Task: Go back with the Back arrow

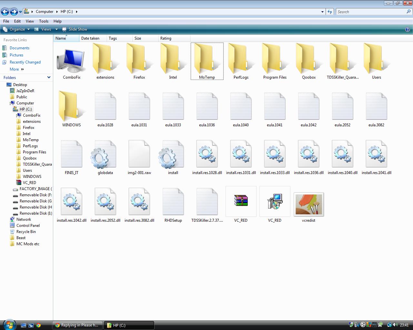Action: click(x=5, y=12)
